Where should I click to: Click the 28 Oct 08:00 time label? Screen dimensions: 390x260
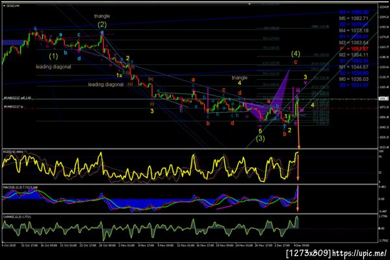(108, 245)
